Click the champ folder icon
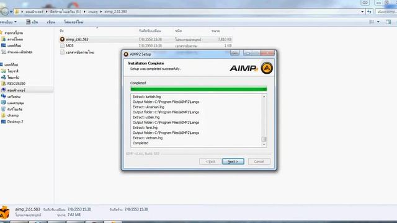The image size is (397, 223). pos(3,115)
